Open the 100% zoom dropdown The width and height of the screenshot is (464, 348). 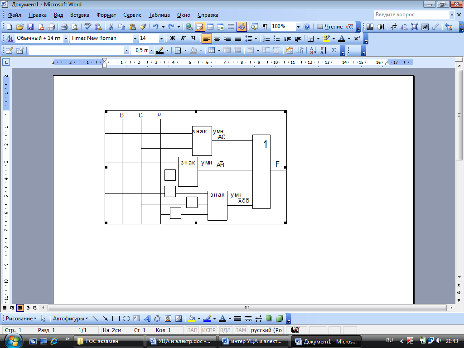[x=298, y=27]
